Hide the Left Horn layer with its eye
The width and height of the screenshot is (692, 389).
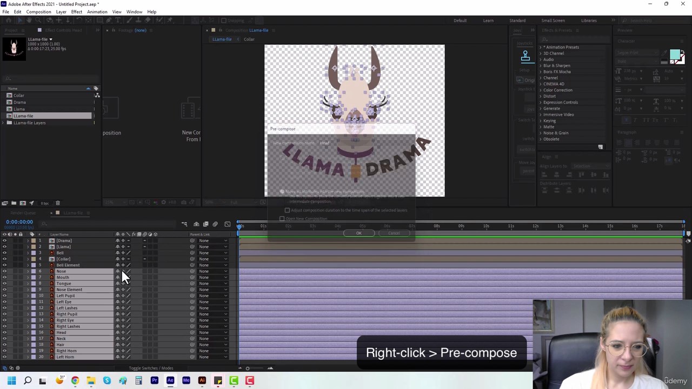(x=4, y=357)
